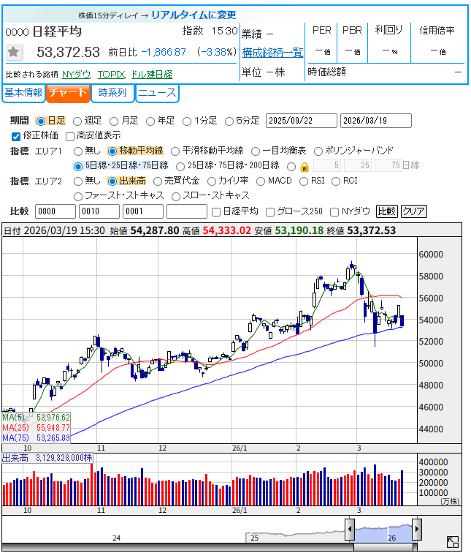Select スロー・ストキャス indicator radio
Viewport: 471px width, 553px height.
point(176,196)
